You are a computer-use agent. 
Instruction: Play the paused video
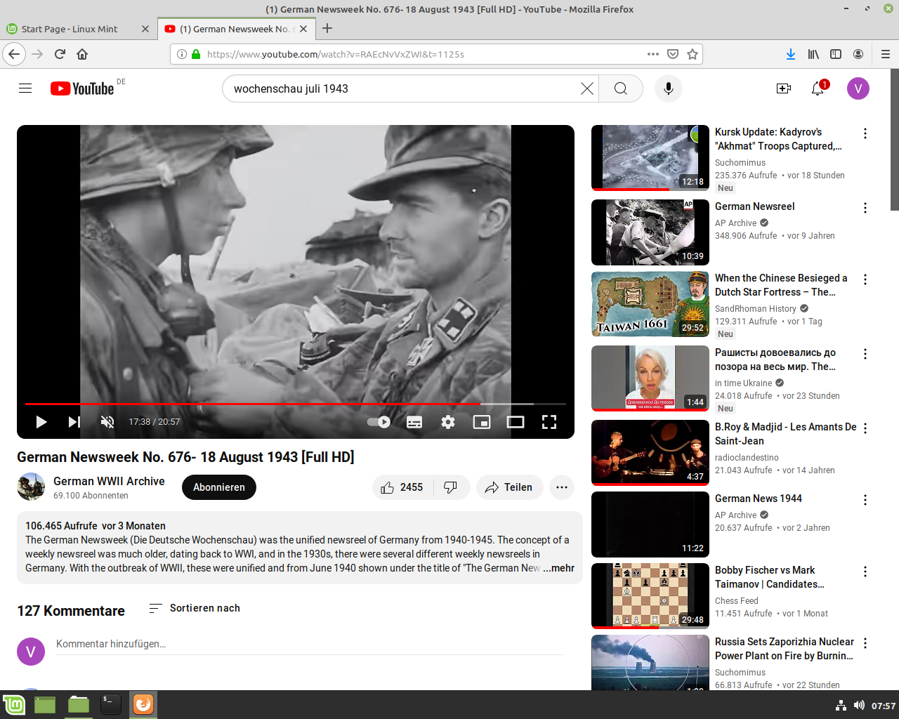[41, 422]
